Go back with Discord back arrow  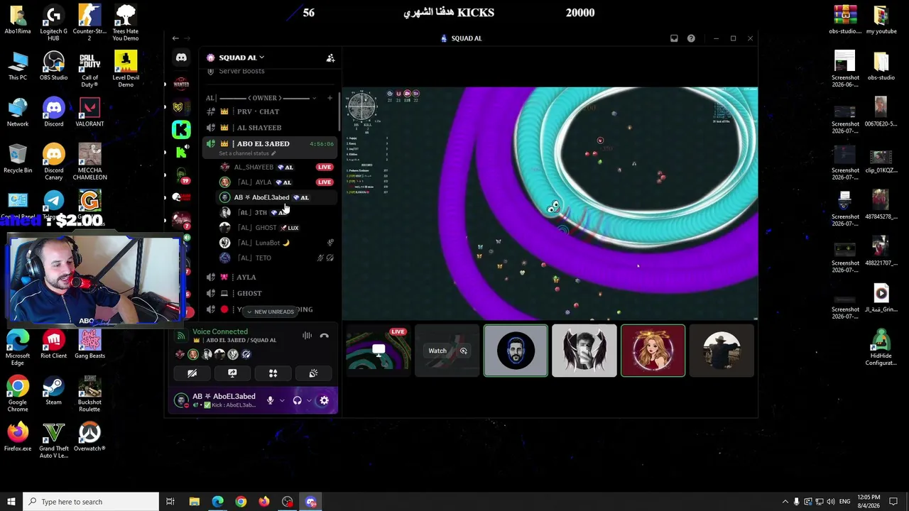pyautogui.click(x=175, y=38)
